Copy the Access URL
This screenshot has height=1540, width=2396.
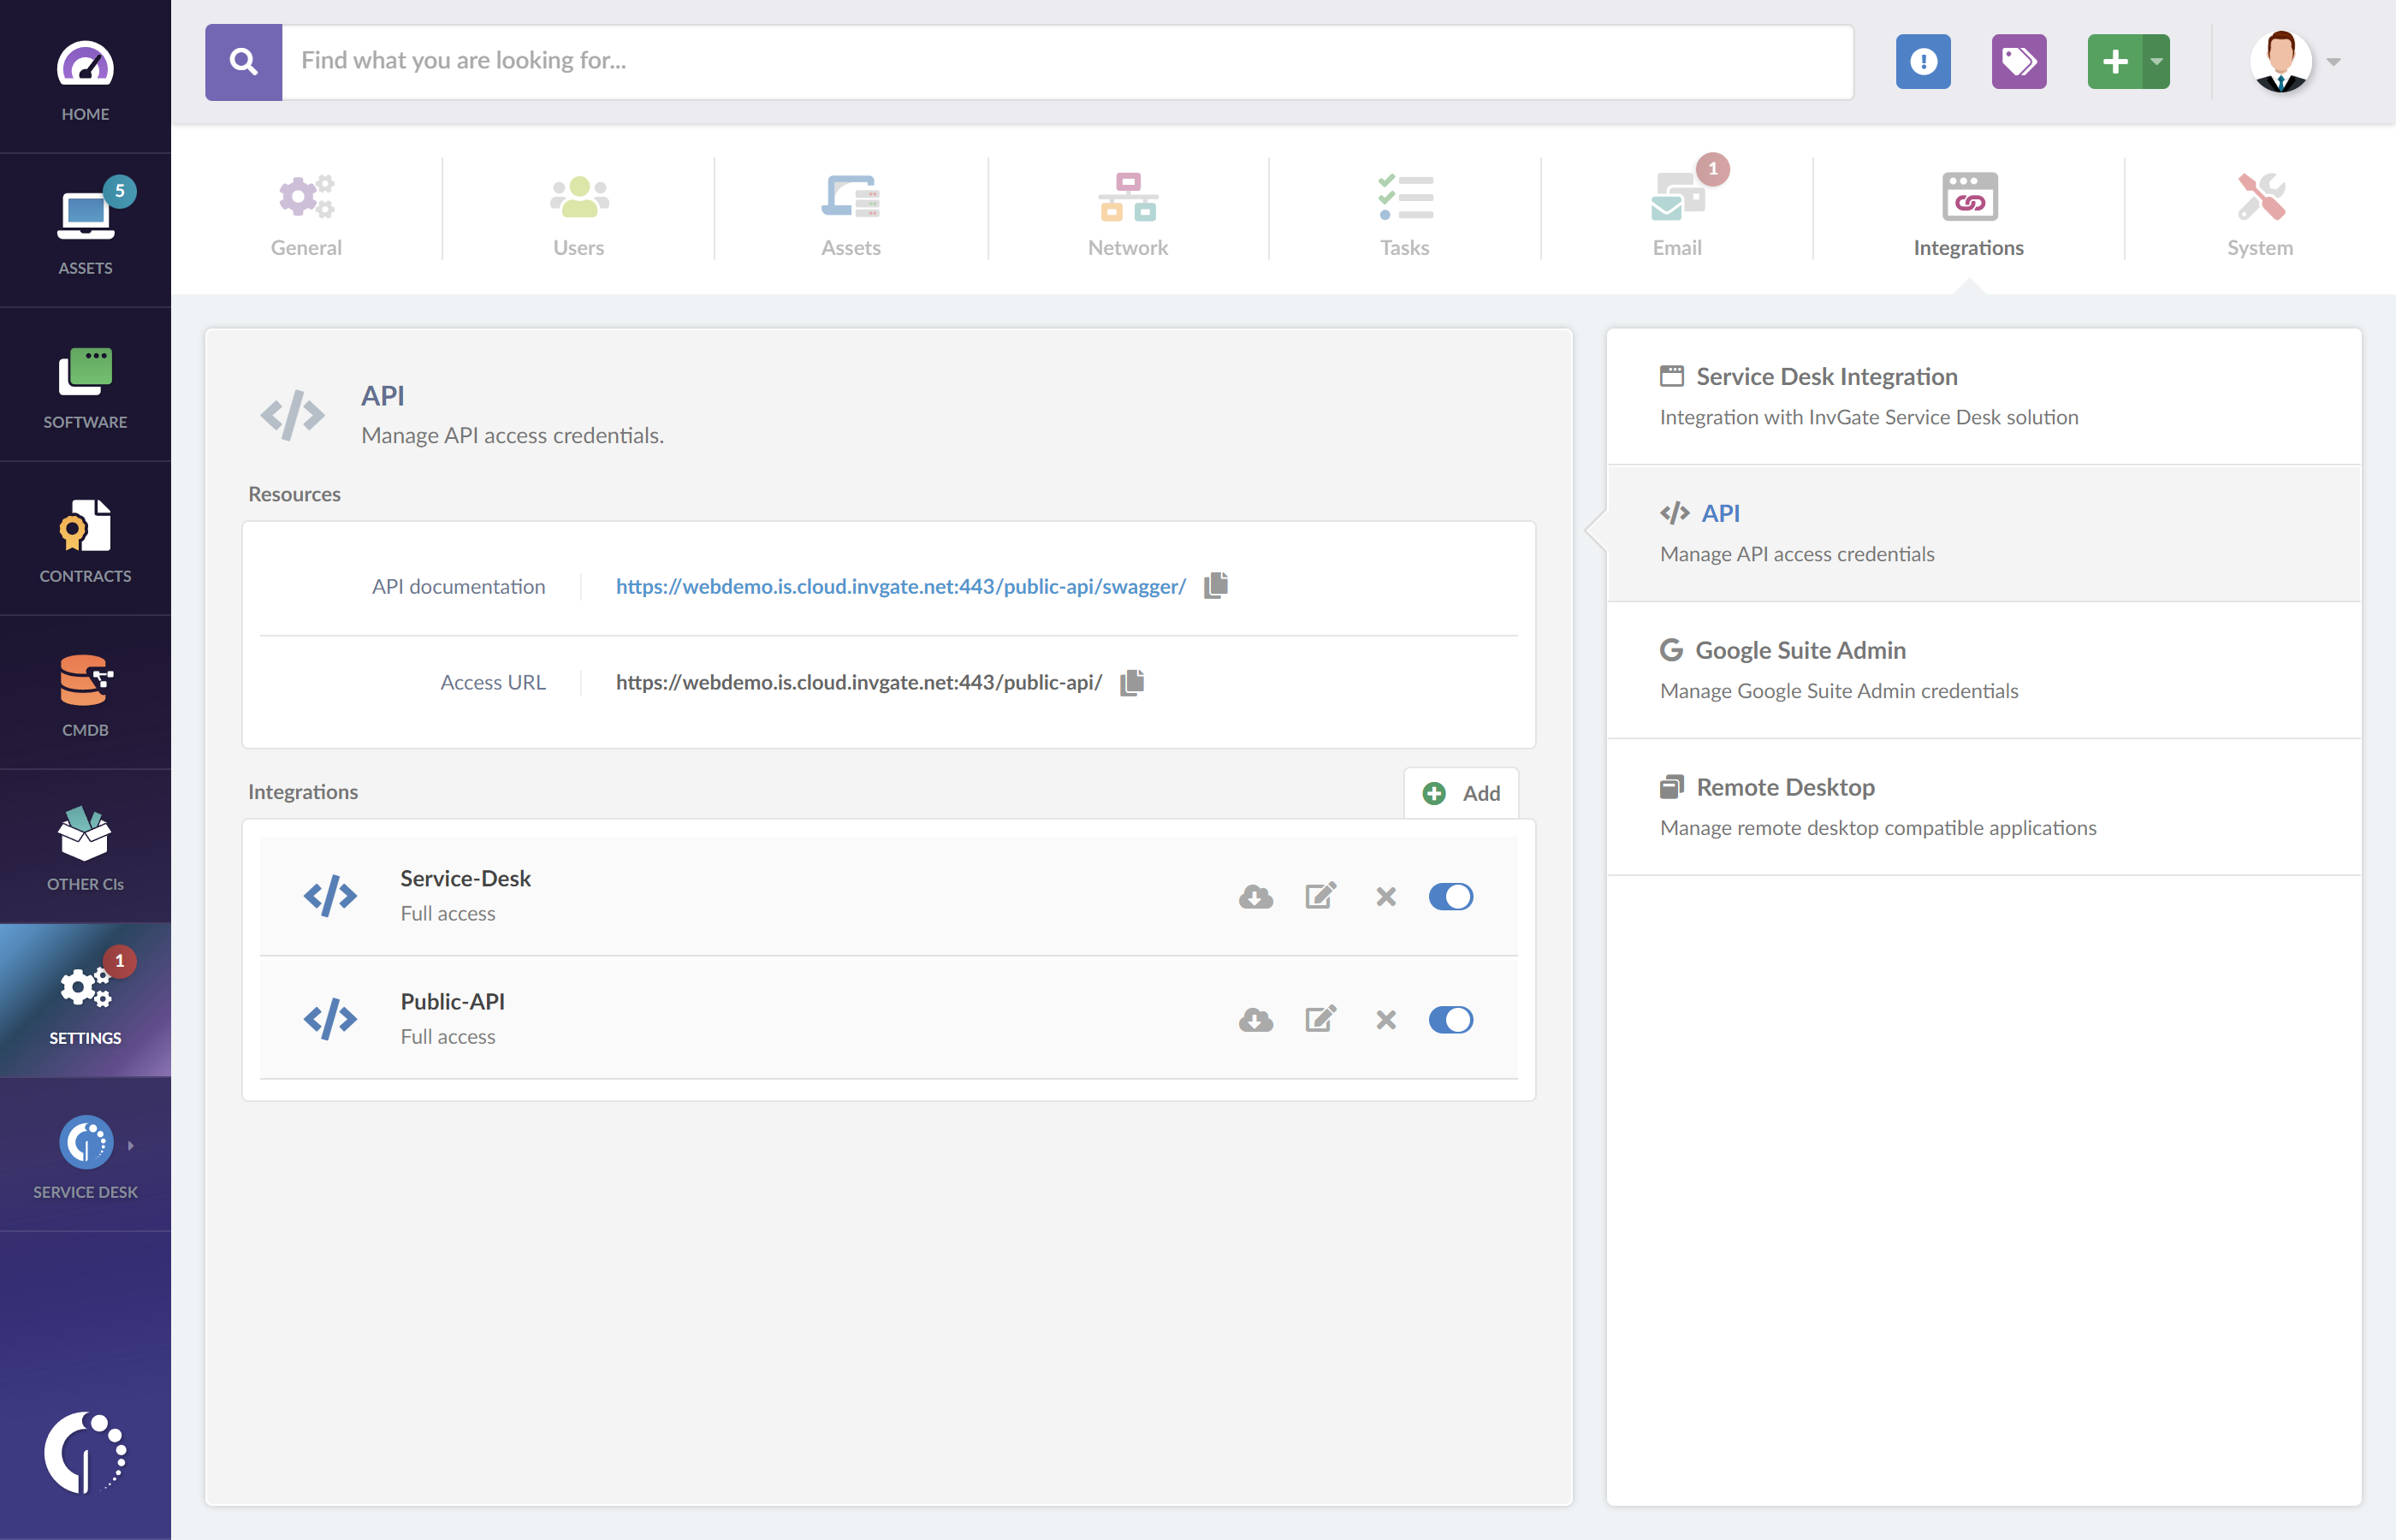pyautogui.click(x=1132, y=682)
